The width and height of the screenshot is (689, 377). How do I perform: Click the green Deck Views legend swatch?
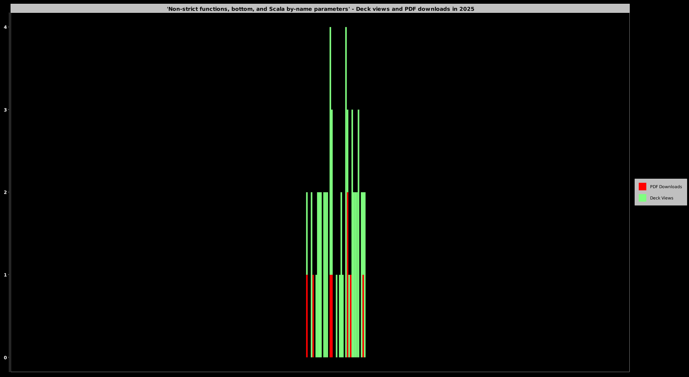pyautogui.click(x=642, y=198)
